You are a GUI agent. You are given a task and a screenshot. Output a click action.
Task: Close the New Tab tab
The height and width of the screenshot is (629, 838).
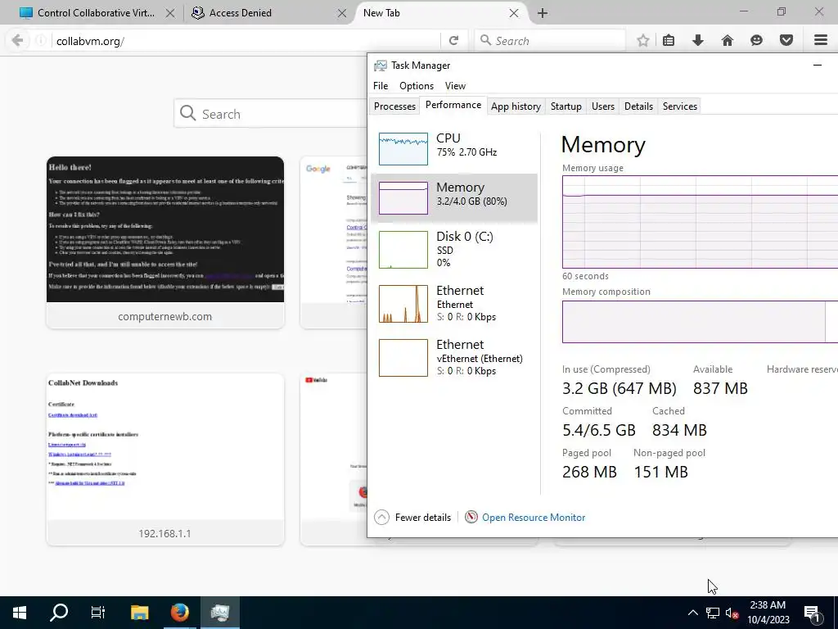[514, 13]
